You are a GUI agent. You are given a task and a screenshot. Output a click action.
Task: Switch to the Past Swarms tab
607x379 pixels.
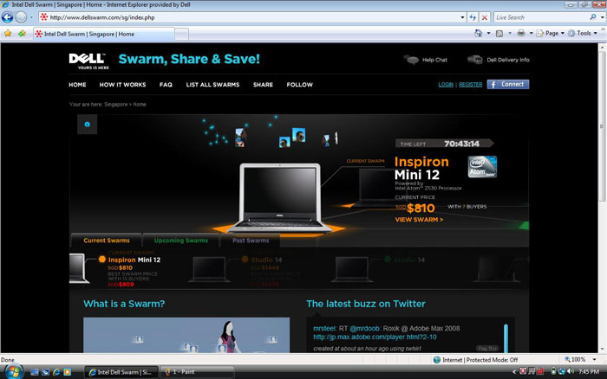(251, 241)
